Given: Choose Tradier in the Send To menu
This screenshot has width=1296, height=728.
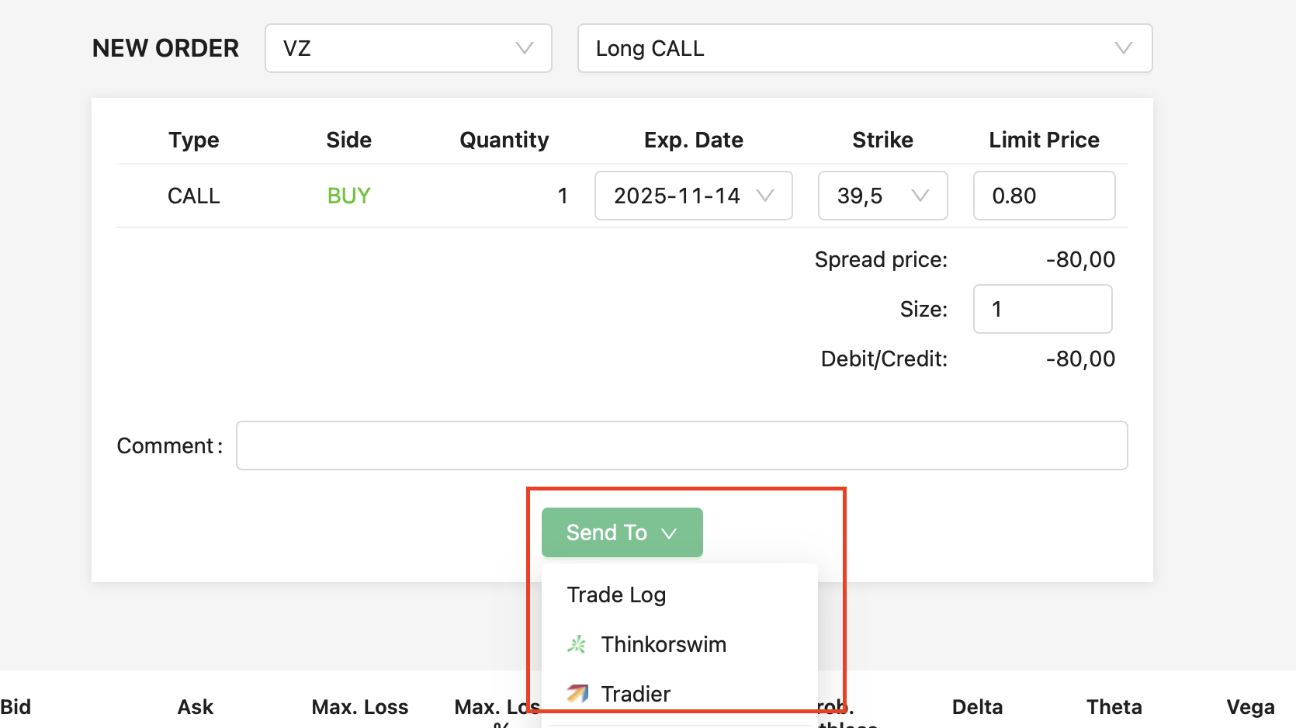Looking at the screenshot, I should pyautogui.click(x=636, y=693).
